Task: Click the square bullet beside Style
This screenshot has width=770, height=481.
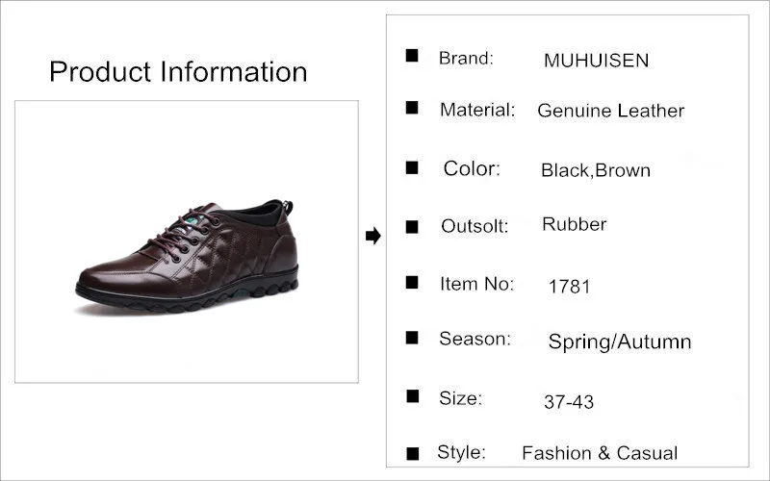Action: [x=413, y=453]
